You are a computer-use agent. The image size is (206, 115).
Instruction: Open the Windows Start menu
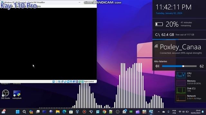(17, 112)
